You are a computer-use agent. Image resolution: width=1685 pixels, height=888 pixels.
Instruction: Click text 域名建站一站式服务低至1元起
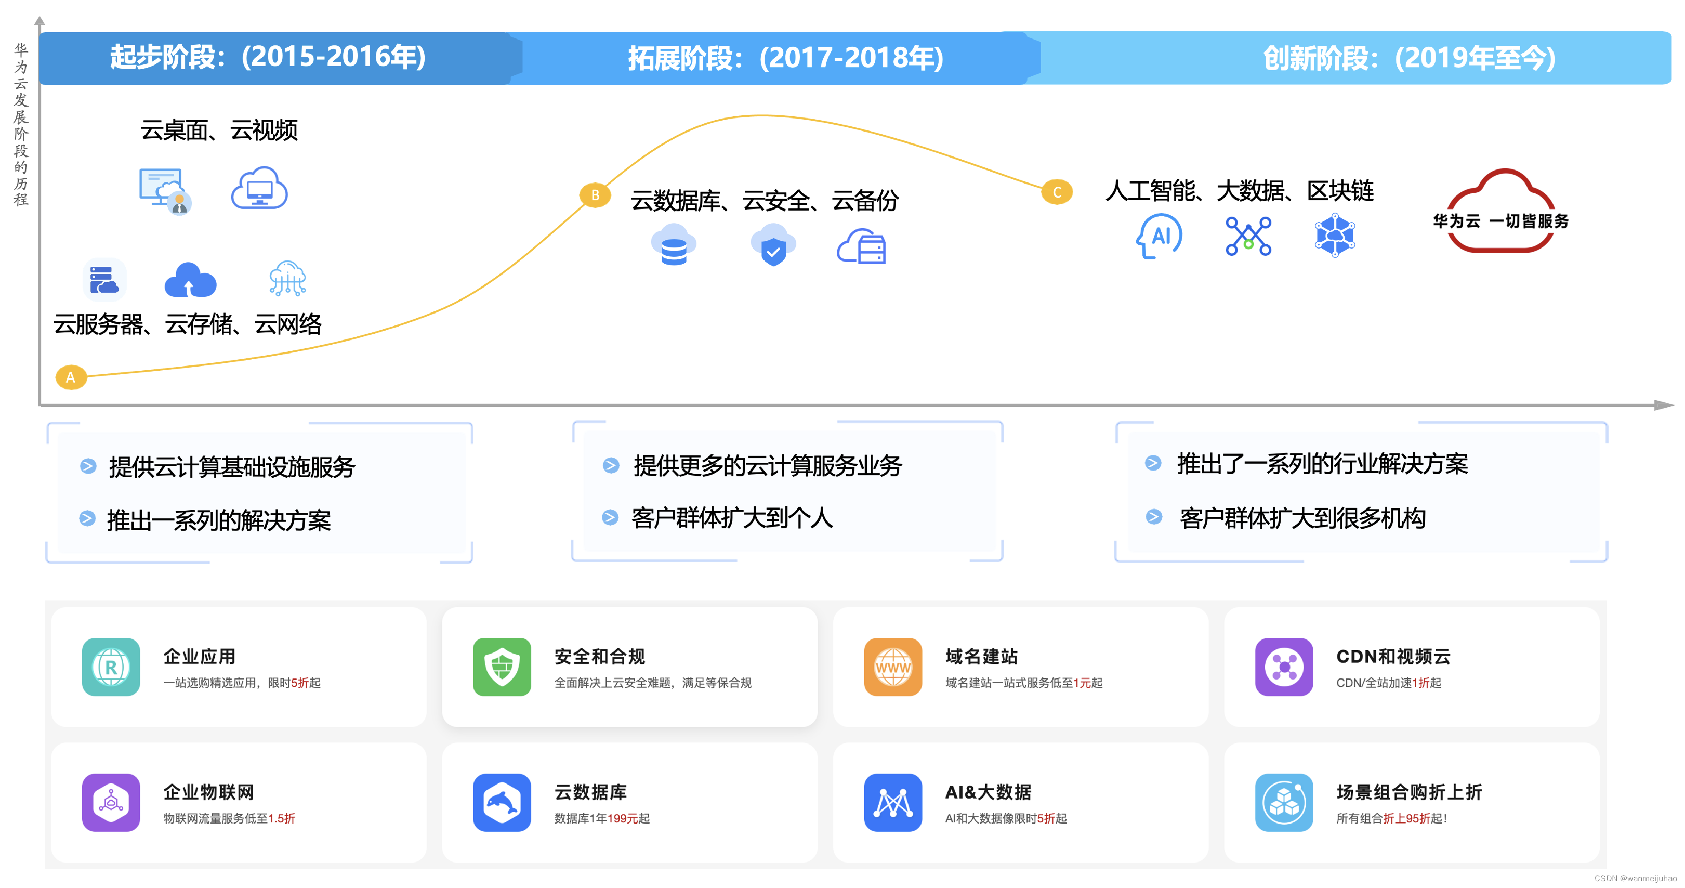click(x=1024, y=683)
